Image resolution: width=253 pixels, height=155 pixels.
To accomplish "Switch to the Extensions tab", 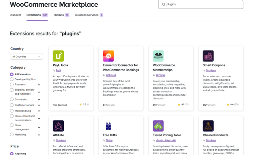I will (37, 15).
